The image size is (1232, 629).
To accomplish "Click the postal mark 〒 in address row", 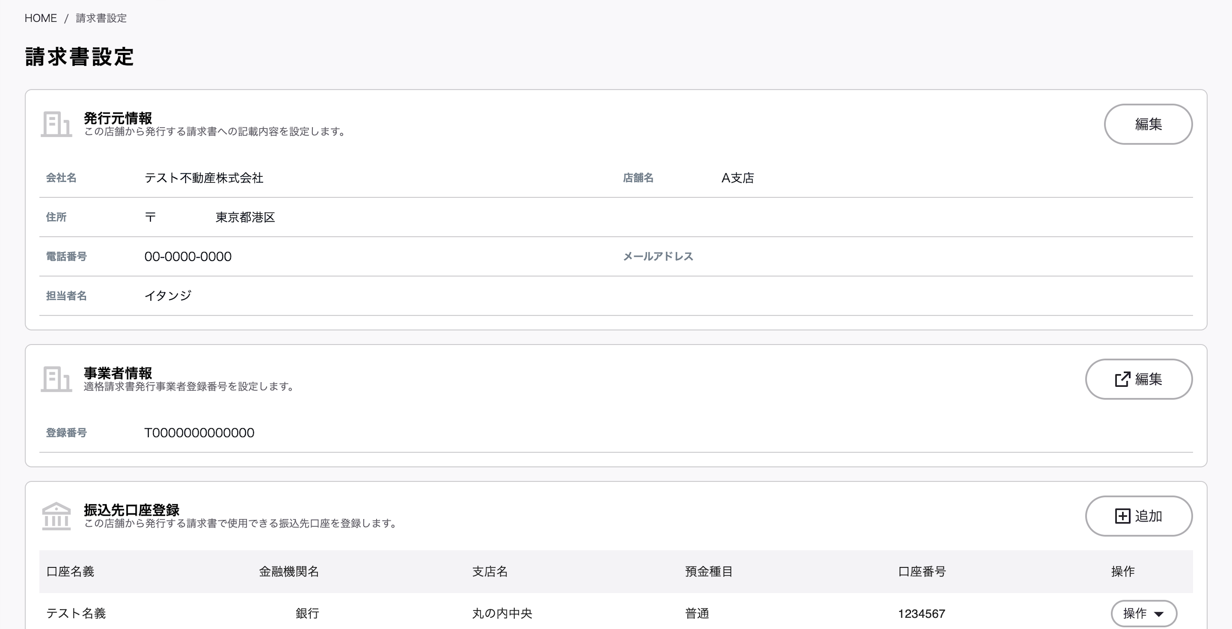I will coord(150,217).
